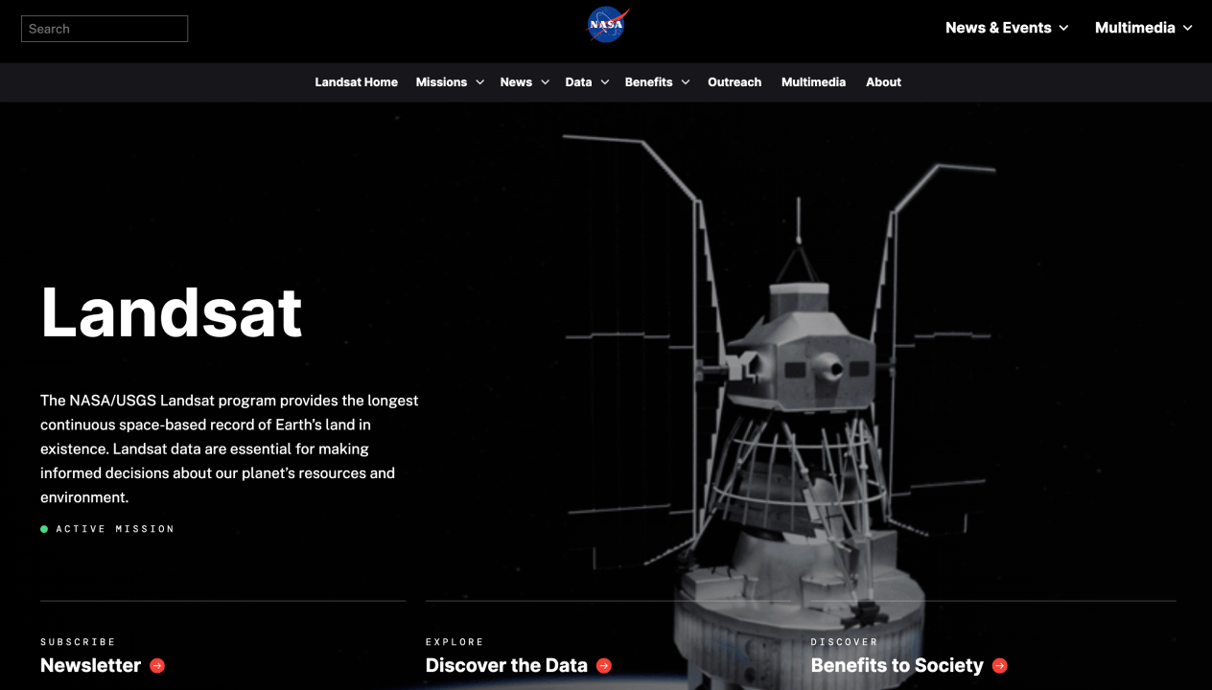
Task: Expand the Missions menu chevron
Action: [479, 82]
